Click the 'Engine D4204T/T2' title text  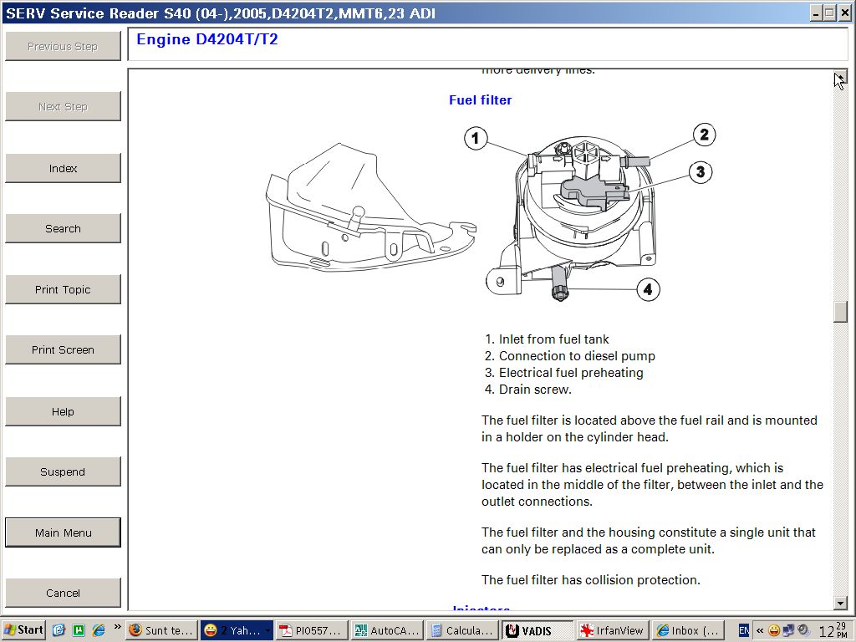(x=207, y=39)
